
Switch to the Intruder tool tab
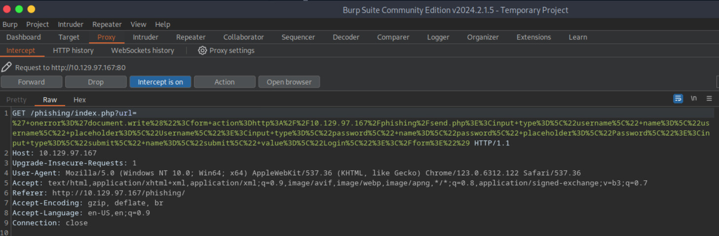point(146,37)
